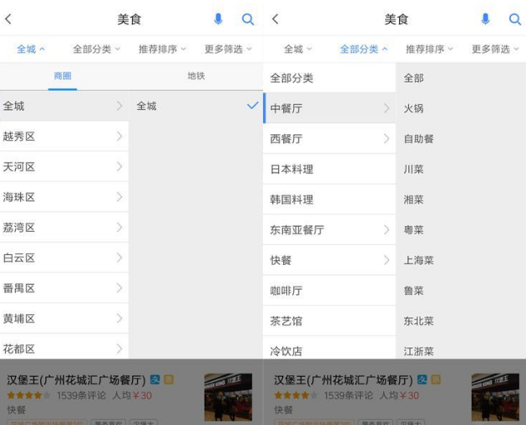Image resolution: width=526 pixels, height=425 pixels.
Task: Expand chevron next to 天河区
Action: [119, 167]
